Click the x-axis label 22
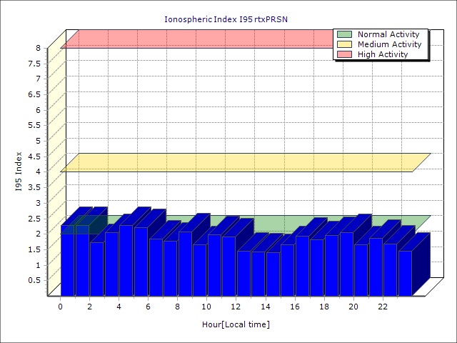Image resolution: width=457 pixels, height=343 pixels. (x=383, y=307)
